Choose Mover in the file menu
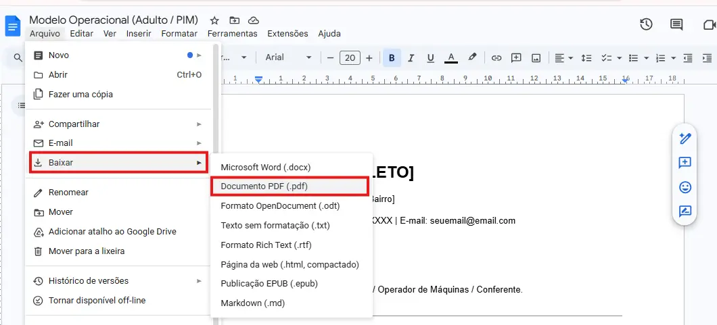717x325 pixels. click(x=119, y=212)
